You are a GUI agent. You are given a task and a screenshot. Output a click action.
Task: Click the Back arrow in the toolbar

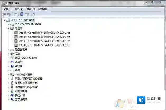4,14
